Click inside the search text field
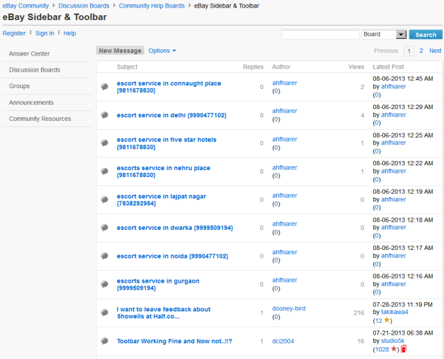444x359 pixels. coord(320,34)
